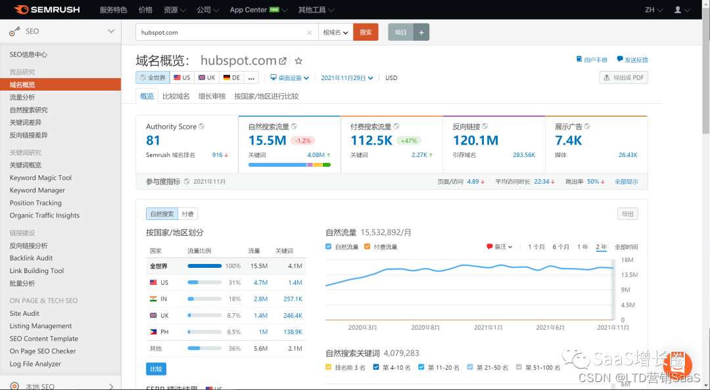
Task: Open external link icon beside hubspot.com
Action: [x=283, y=60]
